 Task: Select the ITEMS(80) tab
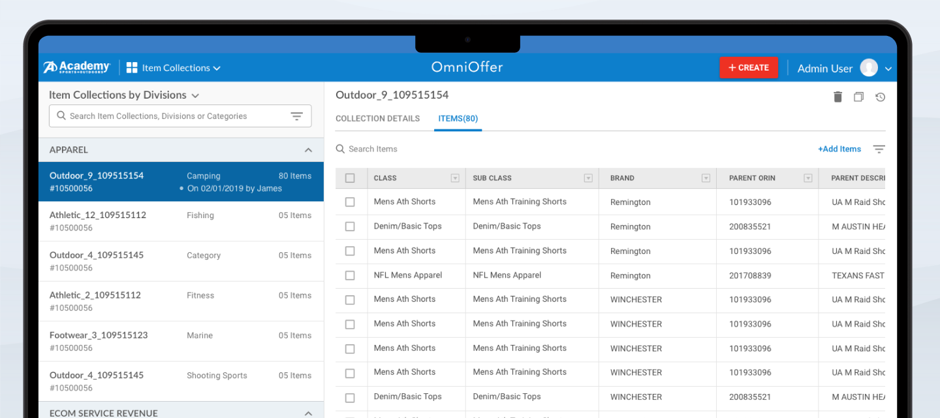click(458, 119)
